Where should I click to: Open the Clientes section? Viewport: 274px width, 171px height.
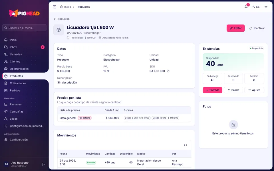click(25, 62)
